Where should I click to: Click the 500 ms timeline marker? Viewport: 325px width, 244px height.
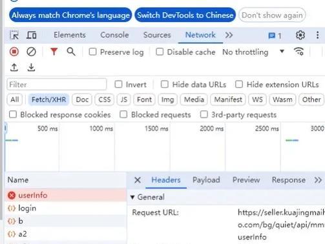pyautogui.click(x=47, y=128)
